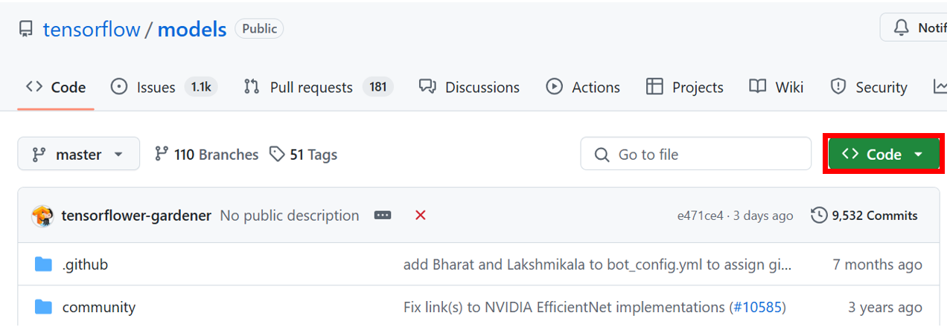Expand the green Code dropdown button
This screenshot has width=950, height=330.
pyautogui.click(x=883, y=154)
